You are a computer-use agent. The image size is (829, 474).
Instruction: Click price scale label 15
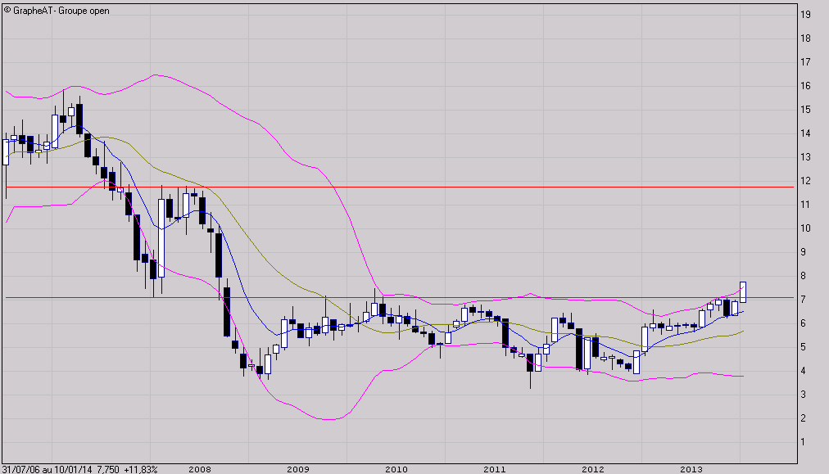[806, 110]
